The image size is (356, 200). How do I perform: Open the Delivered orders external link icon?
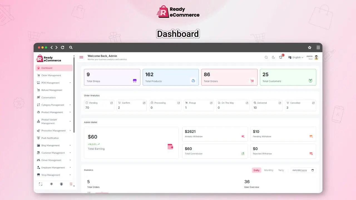point(280,103)
